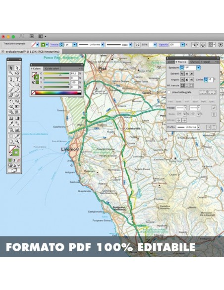Choose bevel join in Angolo row
Screen dimensions: 224x290
pos(191,80)
